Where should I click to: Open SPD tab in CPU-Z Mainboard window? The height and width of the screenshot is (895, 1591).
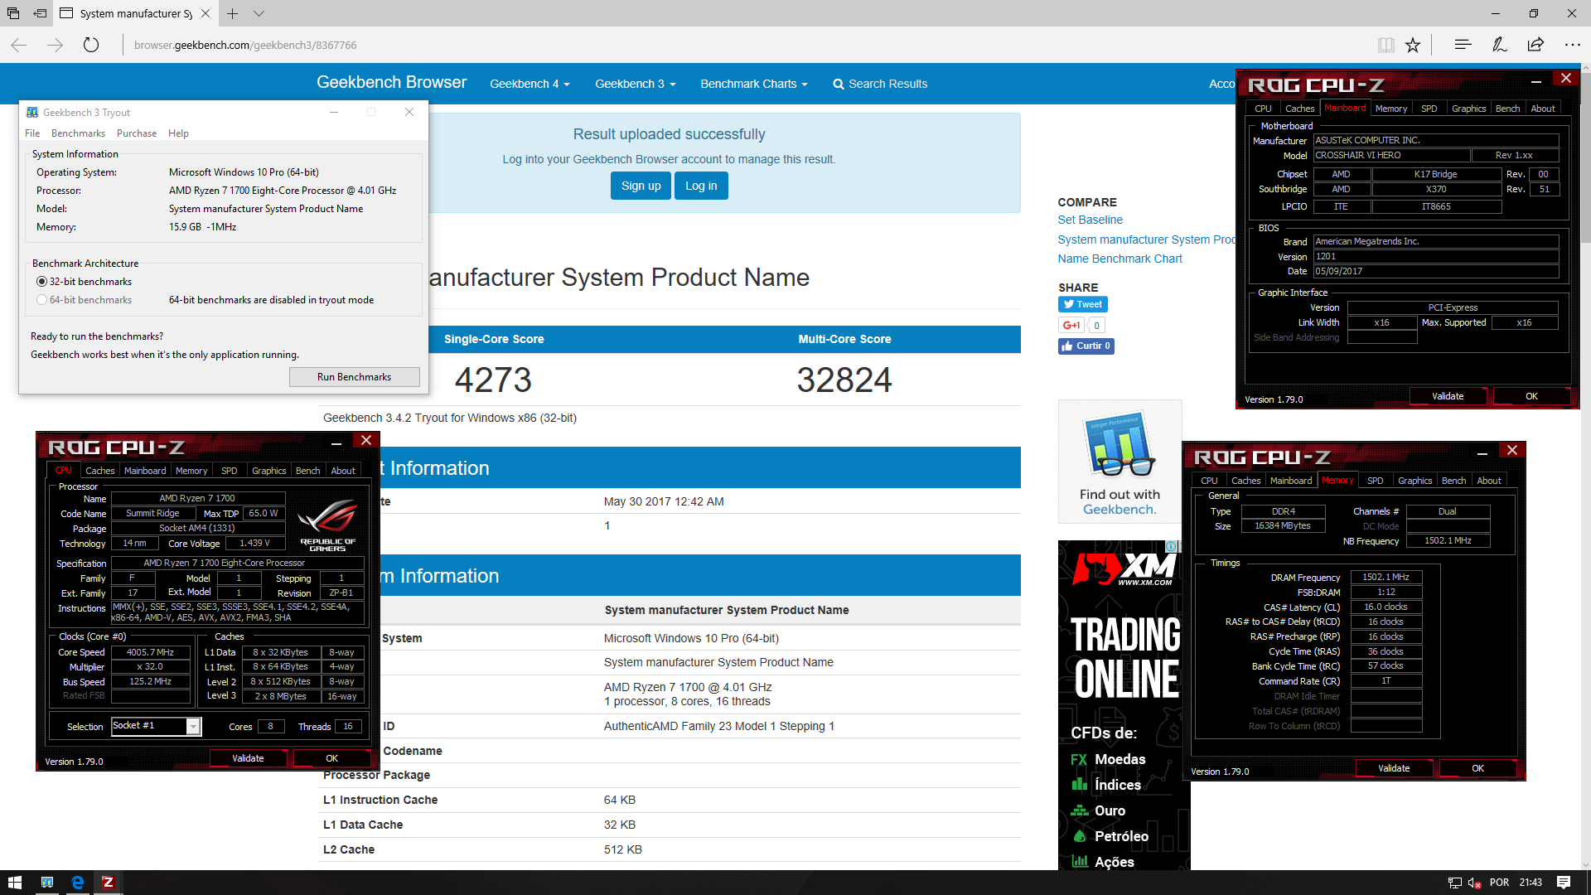click(1429, 109)
